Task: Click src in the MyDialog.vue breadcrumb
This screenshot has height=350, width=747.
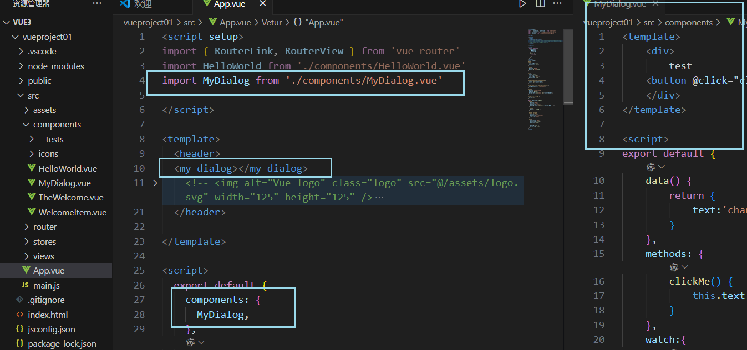Action: (649, 23)
